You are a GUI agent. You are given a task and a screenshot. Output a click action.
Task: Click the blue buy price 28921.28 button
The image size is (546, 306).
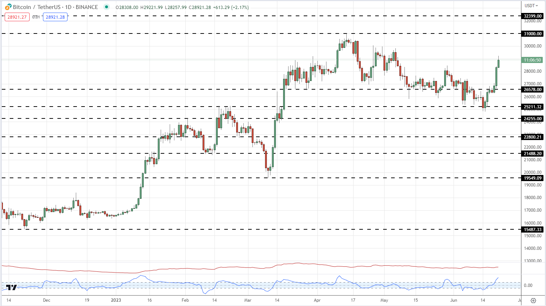[x=55, y=17]
